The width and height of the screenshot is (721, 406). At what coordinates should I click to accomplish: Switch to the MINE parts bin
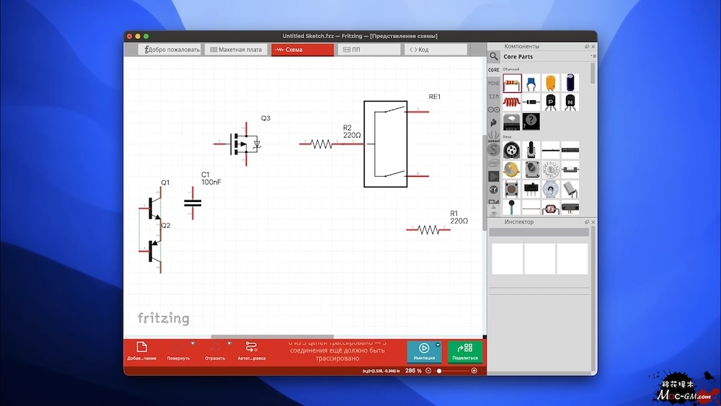click(494, 83)
